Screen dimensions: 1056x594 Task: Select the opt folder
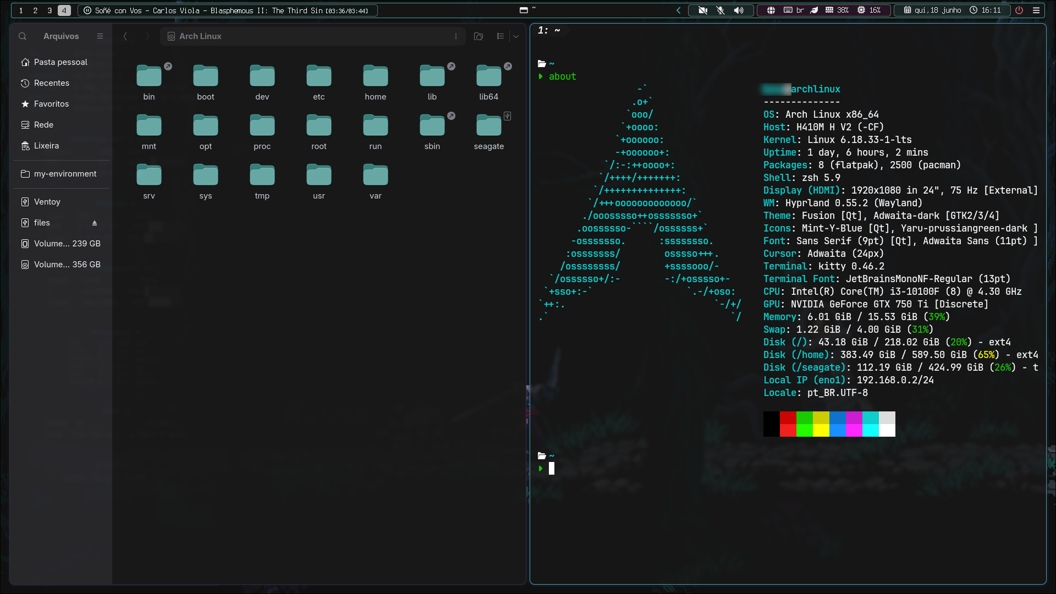(206, 132)
